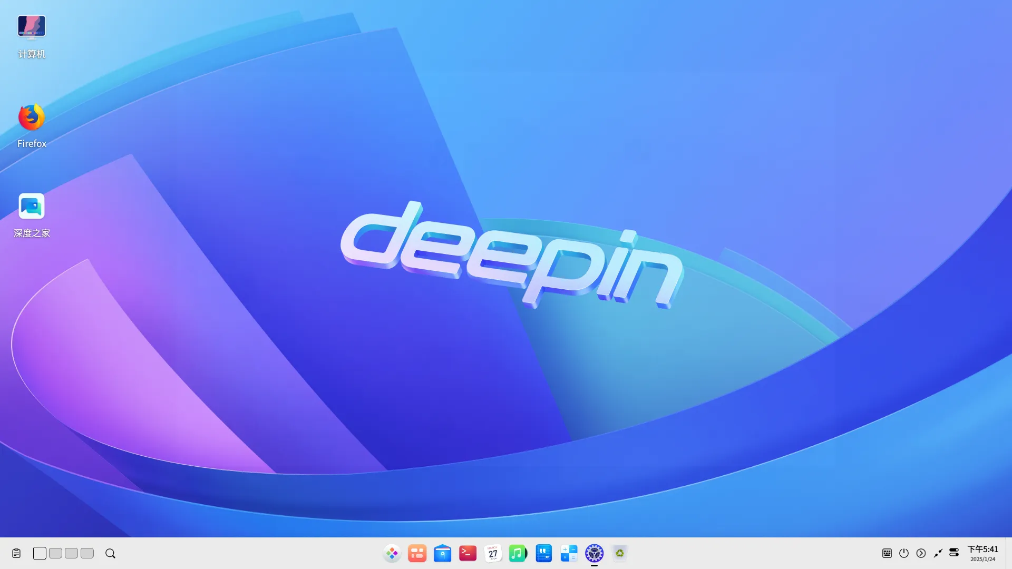Open the control center gear icon
This screenshot has height=569, width=1012.
[x=594, y=553]
